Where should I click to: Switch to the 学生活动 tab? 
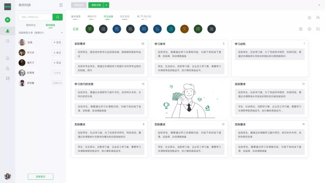[125, 17]
